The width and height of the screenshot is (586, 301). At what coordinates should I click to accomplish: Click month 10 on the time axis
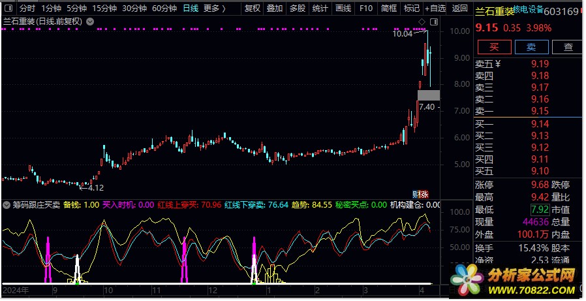[108, 290]
